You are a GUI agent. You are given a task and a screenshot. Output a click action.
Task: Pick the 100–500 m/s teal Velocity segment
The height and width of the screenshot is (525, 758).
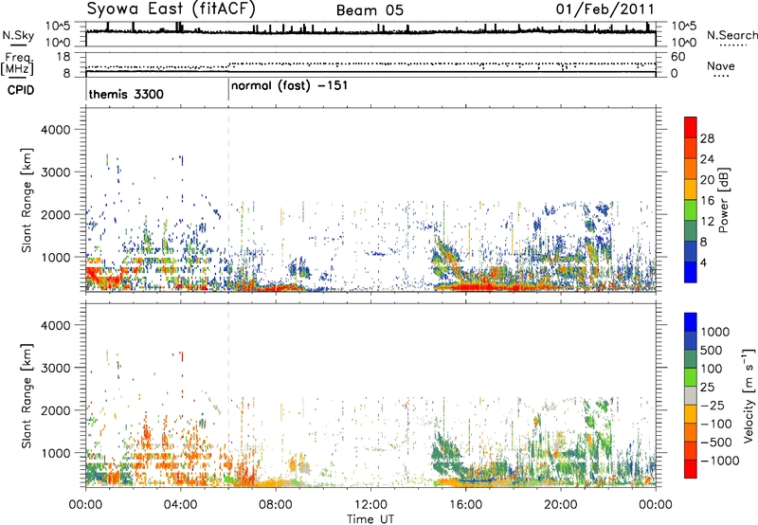coord(691,359)
